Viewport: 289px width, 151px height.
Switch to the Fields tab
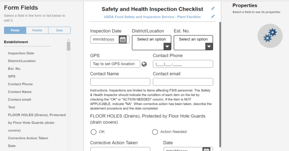point(15,30)
